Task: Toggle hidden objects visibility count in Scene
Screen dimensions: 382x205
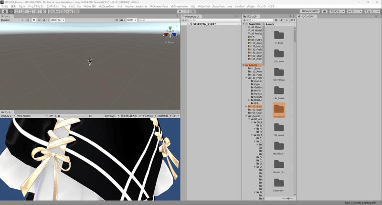Action: [53, 20]
